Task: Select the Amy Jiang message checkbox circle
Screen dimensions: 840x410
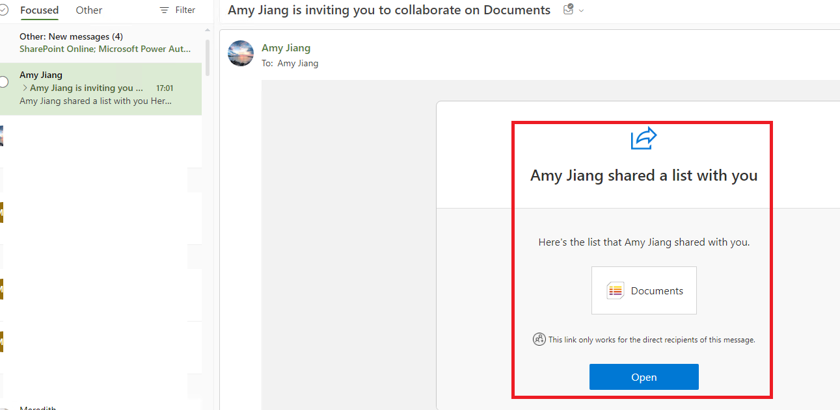Action: tap(3, 82)
